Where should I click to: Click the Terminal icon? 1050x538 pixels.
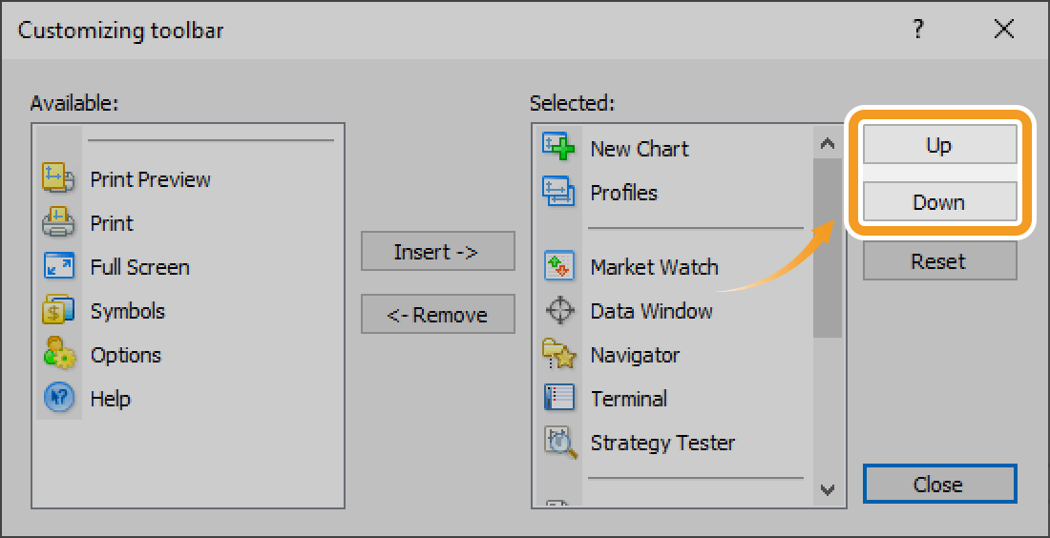pyautogui.click(x=558, y=399)
